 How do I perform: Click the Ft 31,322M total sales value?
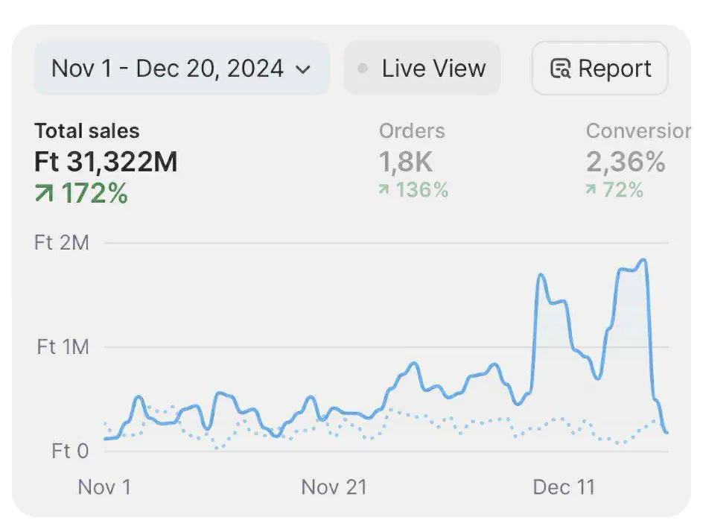click(106, 162)
